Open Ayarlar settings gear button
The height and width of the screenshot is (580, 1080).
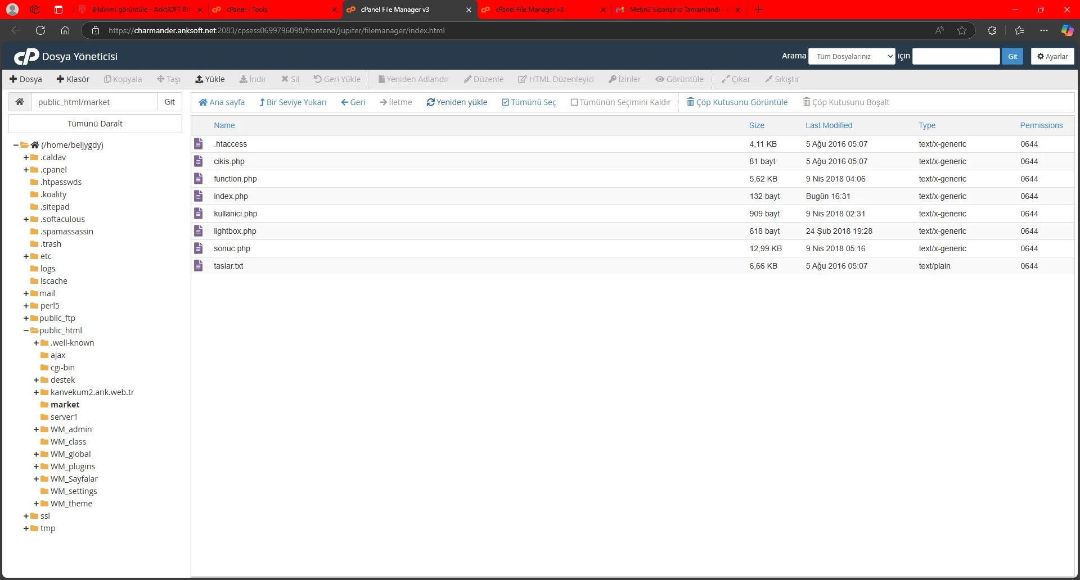click(x=1052, y=56)
